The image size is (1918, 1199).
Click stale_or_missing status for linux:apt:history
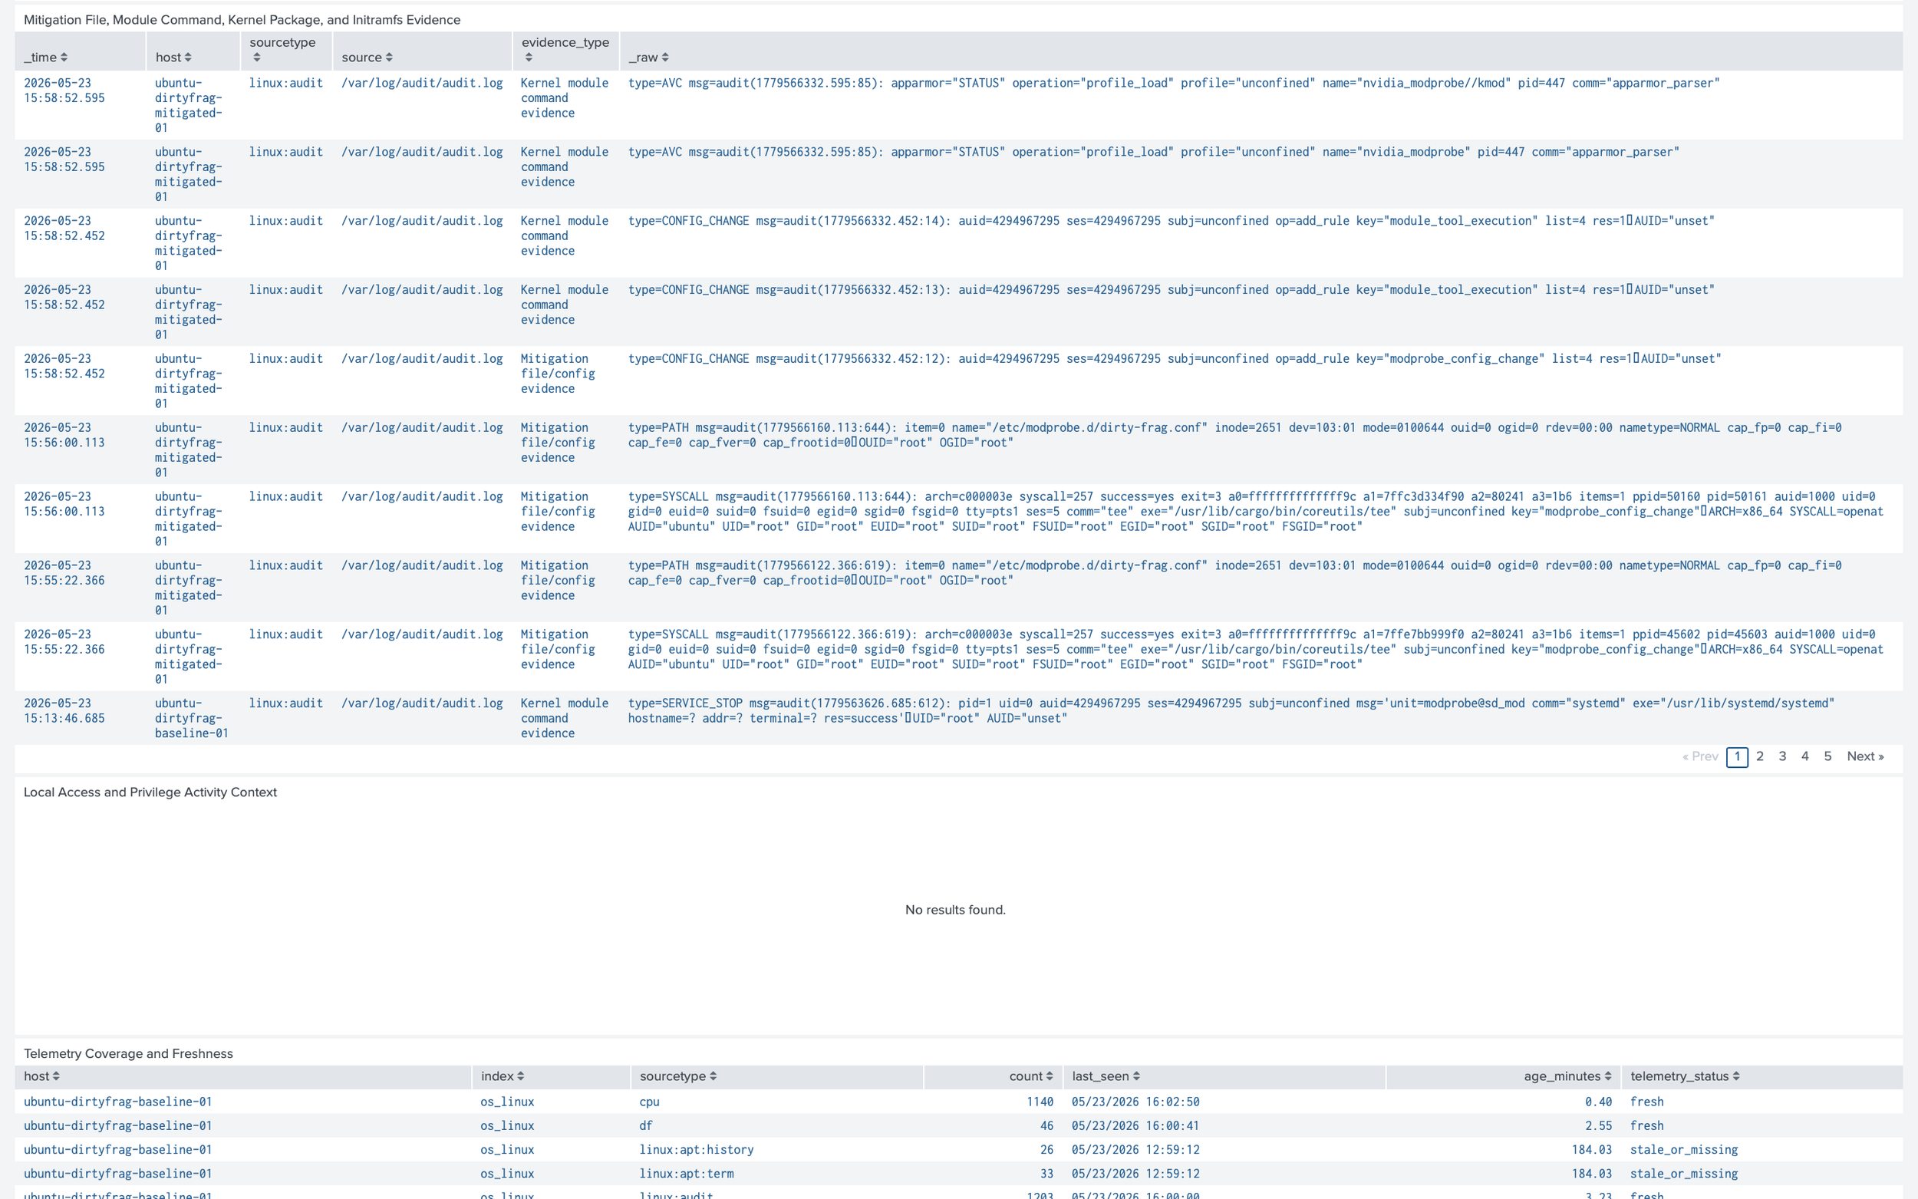pos(1683,1149)
